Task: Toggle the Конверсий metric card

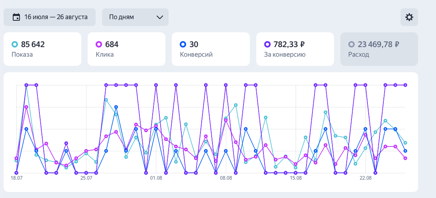Action: click(210, 49)
